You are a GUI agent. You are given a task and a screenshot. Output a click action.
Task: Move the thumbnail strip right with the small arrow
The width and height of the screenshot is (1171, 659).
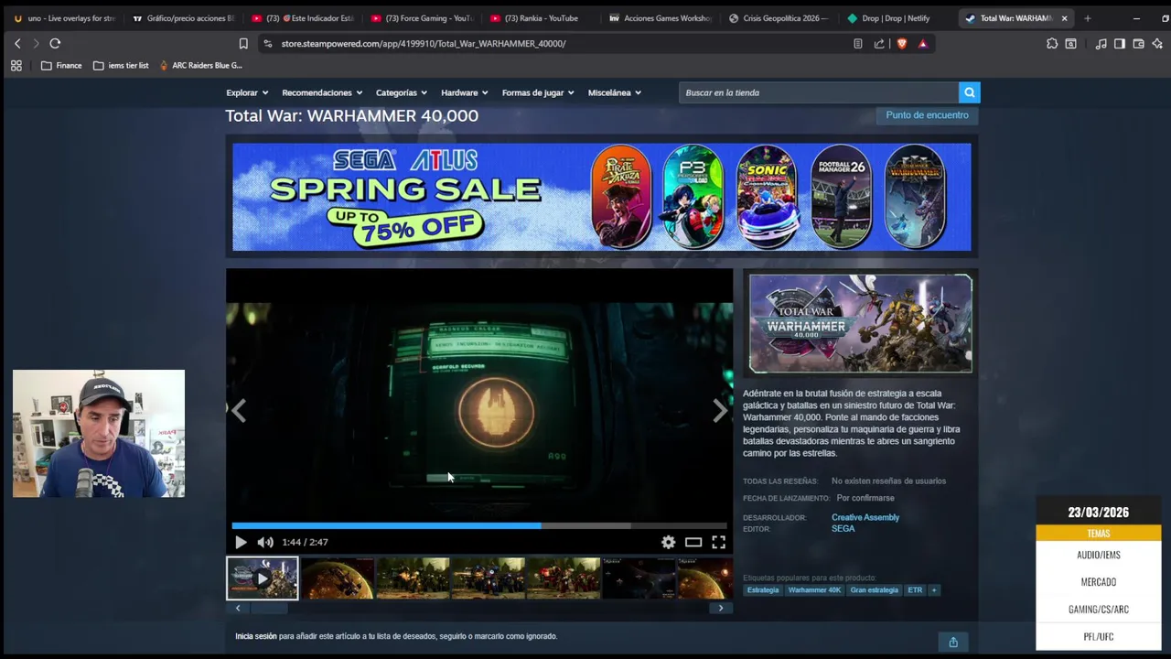click(721, 608)
